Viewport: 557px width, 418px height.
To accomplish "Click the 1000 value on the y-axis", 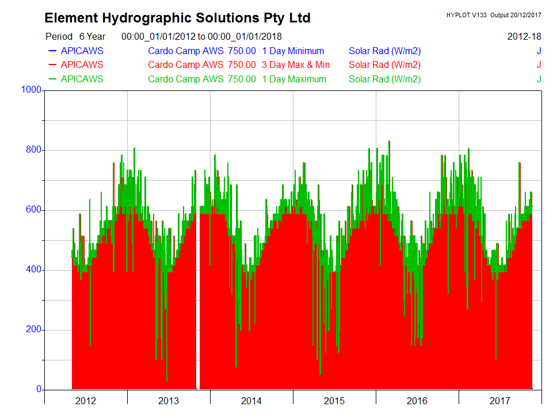I will coord(30,90).
